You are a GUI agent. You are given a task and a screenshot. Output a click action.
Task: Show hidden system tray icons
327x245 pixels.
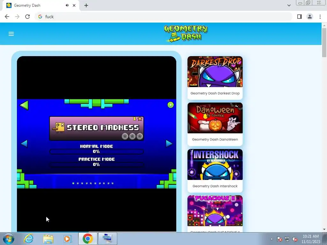coord(271,239)
